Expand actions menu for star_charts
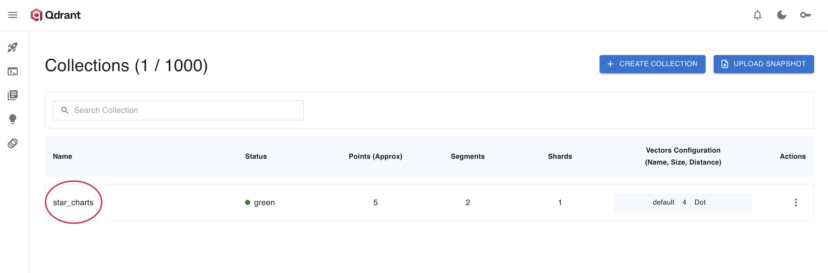Screen dimensions: 828x273 pyautogui.click(x=795, y=202)
